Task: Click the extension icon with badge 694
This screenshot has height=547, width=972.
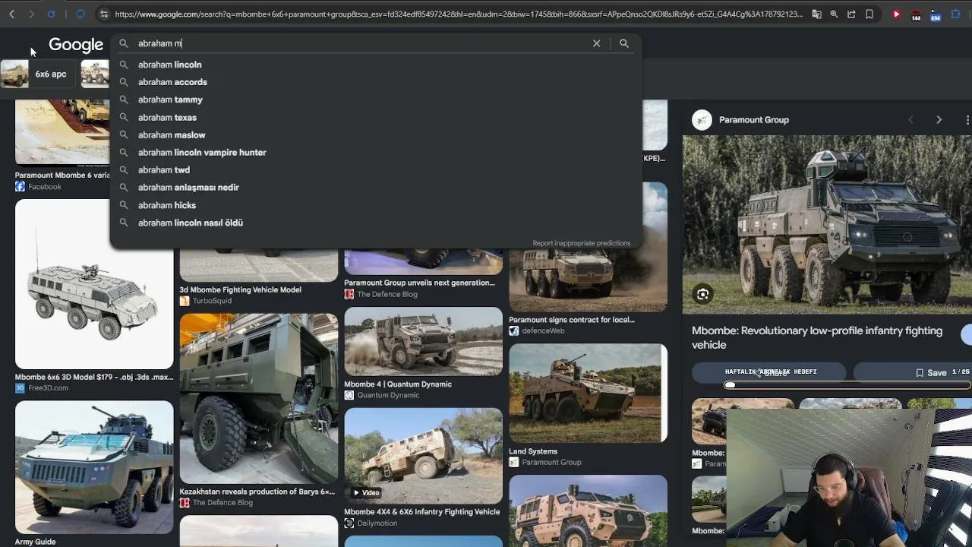Action: point(936,14)
